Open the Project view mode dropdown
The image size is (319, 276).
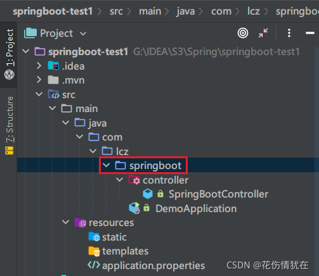pyautogui.click(x=83, y=34)
